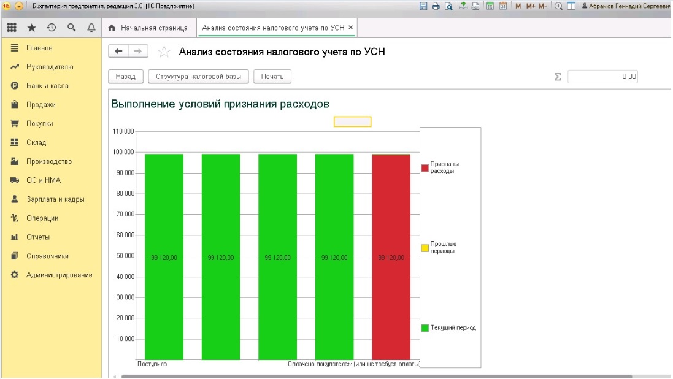Open Зарплата и кадры section

pyautogui.click(x=52, y=199)
